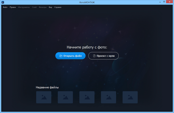Open the Фильтры menu
This screenshot has width=174, height=113.
(x=43, y=7)
